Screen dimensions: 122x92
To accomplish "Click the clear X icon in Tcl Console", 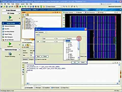I will pyautogui.click(x=23, y=74).
